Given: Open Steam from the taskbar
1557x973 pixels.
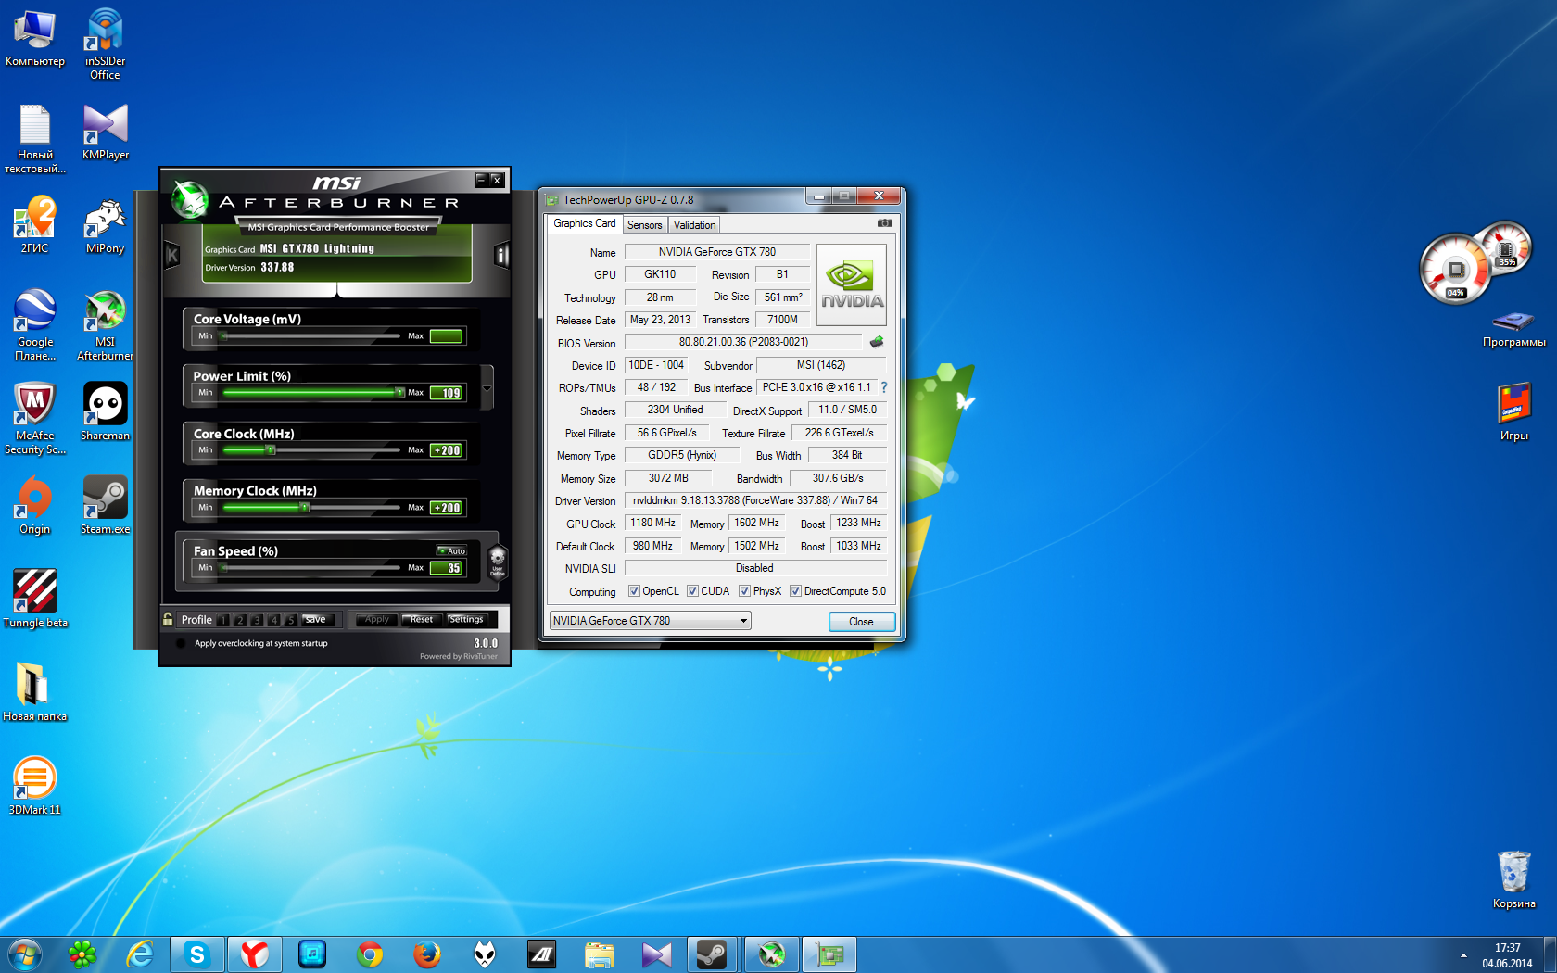Looking at the screenshot, I should point(712,954).
